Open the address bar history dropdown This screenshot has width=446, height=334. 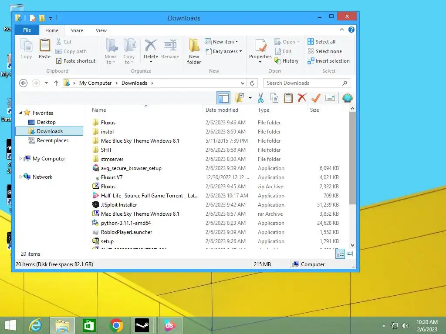click(x=243, y=83)
